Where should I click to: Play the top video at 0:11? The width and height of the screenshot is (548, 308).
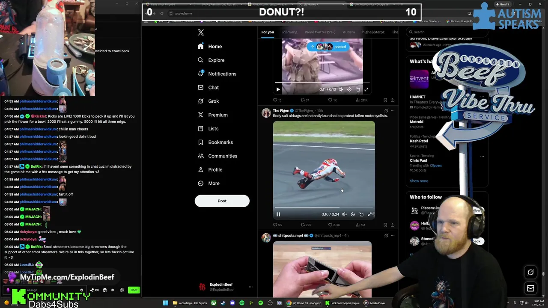[x=278, y=89]
